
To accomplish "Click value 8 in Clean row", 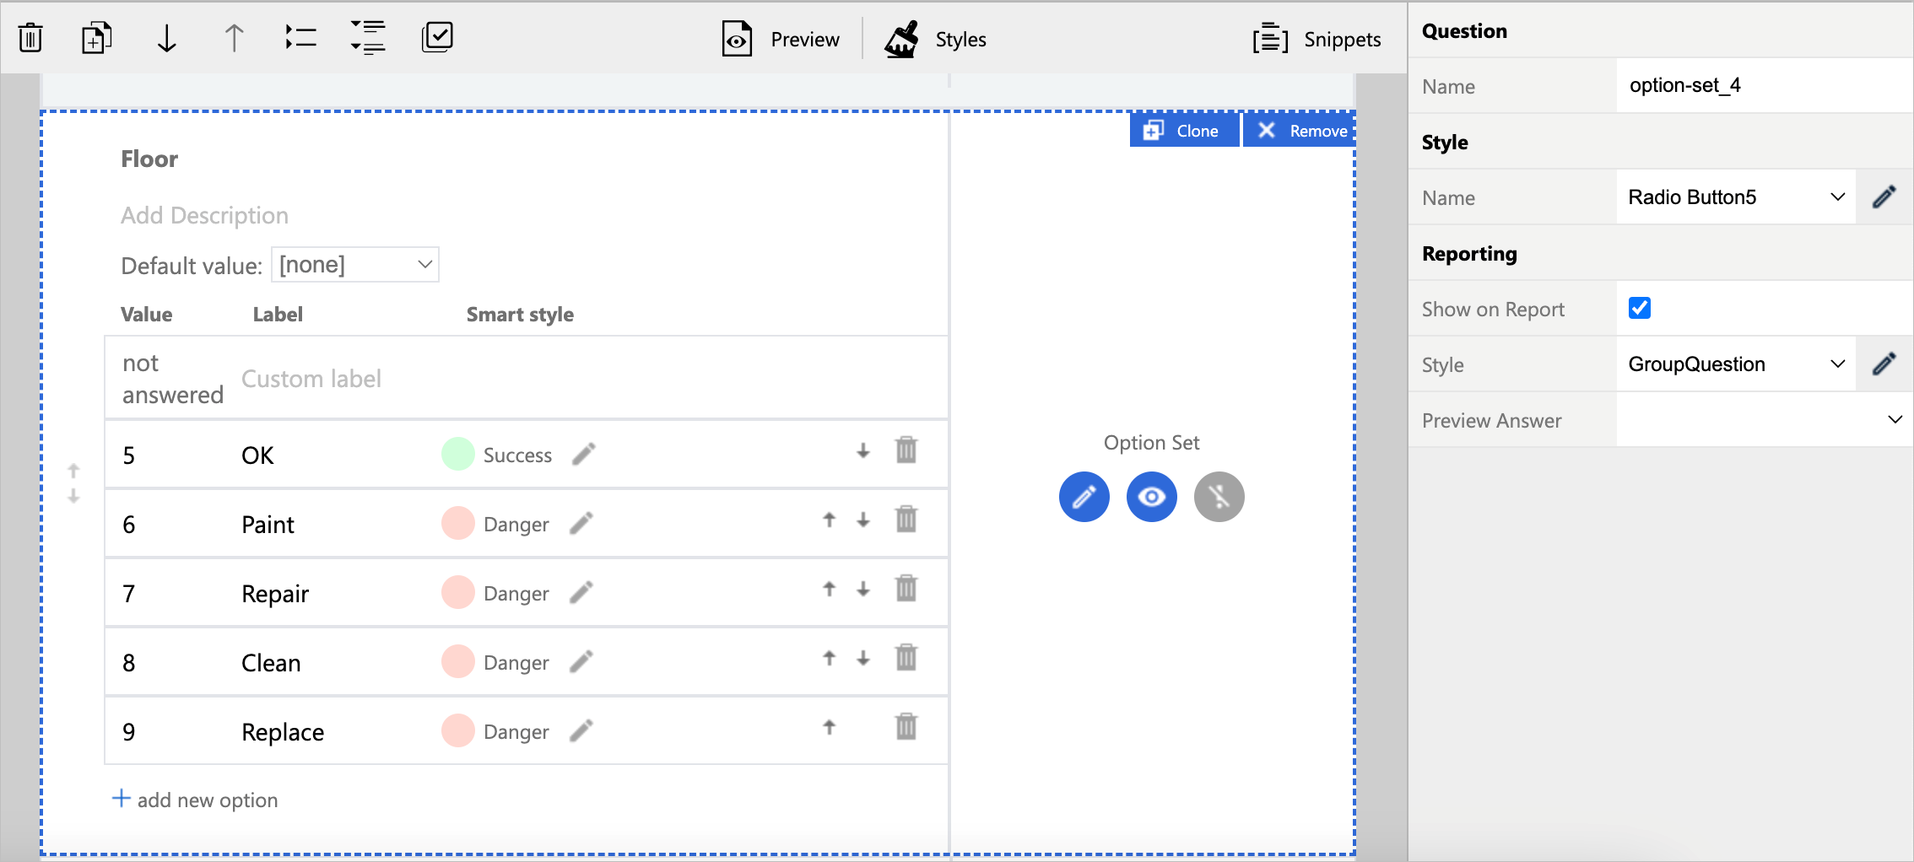I will pyautogui.click(x=128, y=663).
